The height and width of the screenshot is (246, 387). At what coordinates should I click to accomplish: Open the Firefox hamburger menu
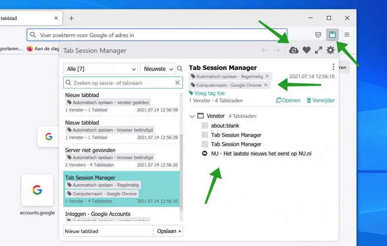[x=347, y=35]
